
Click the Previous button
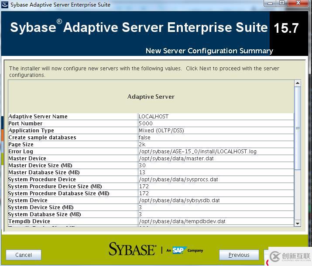pyautogui.click(x=239, y=255)
